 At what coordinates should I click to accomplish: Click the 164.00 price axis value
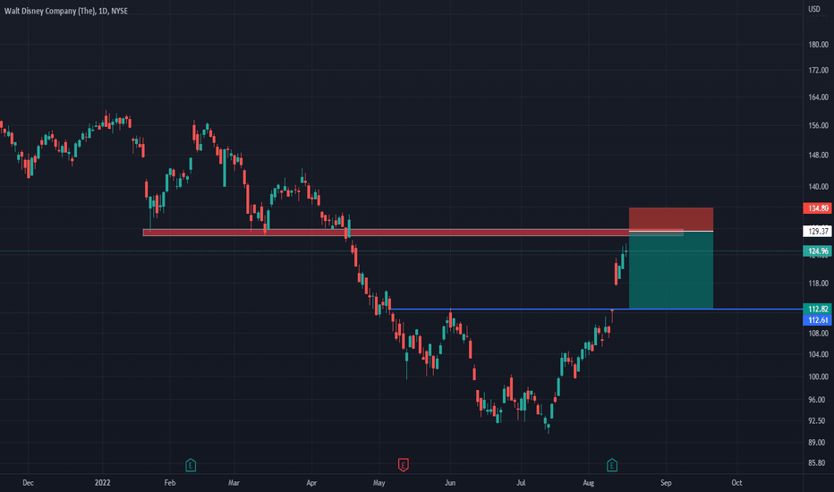point(818,98)
